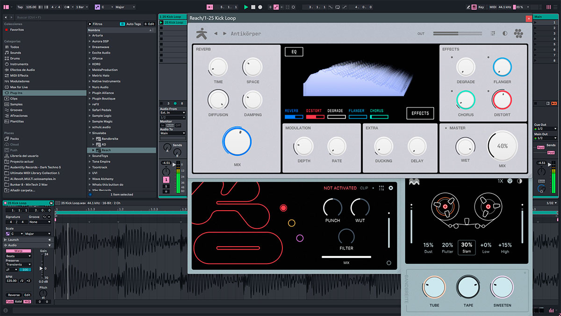Screen dimensions: 561x316
Task: Open the Instruments category
Action: (19, 64)
